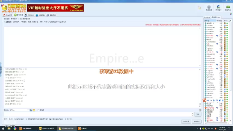This screenshot has height=131, width=233.
Task: Click the microphone icon in the system tray
Action: point(200,129)
